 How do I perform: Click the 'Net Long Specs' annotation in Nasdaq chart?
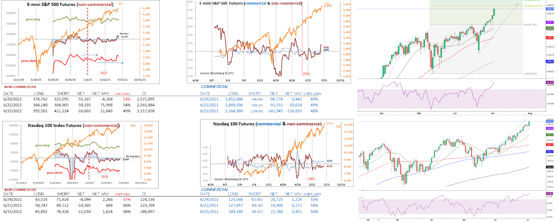pos(133,156)
